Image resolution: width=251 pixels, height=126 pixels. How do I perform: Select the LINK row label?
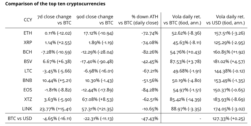[x=27, y=108]
